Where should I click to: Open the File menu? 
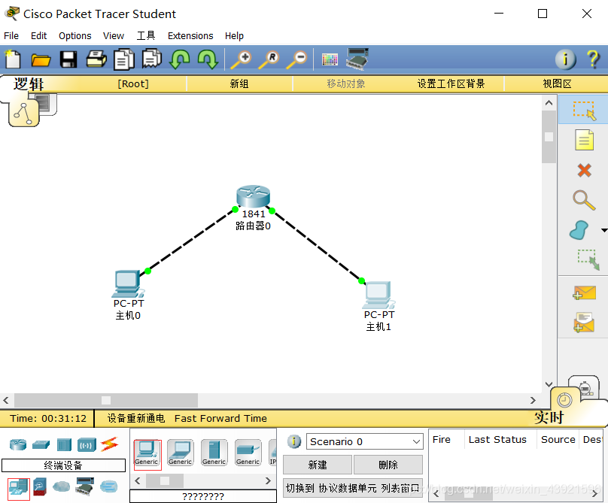[11, 36]
